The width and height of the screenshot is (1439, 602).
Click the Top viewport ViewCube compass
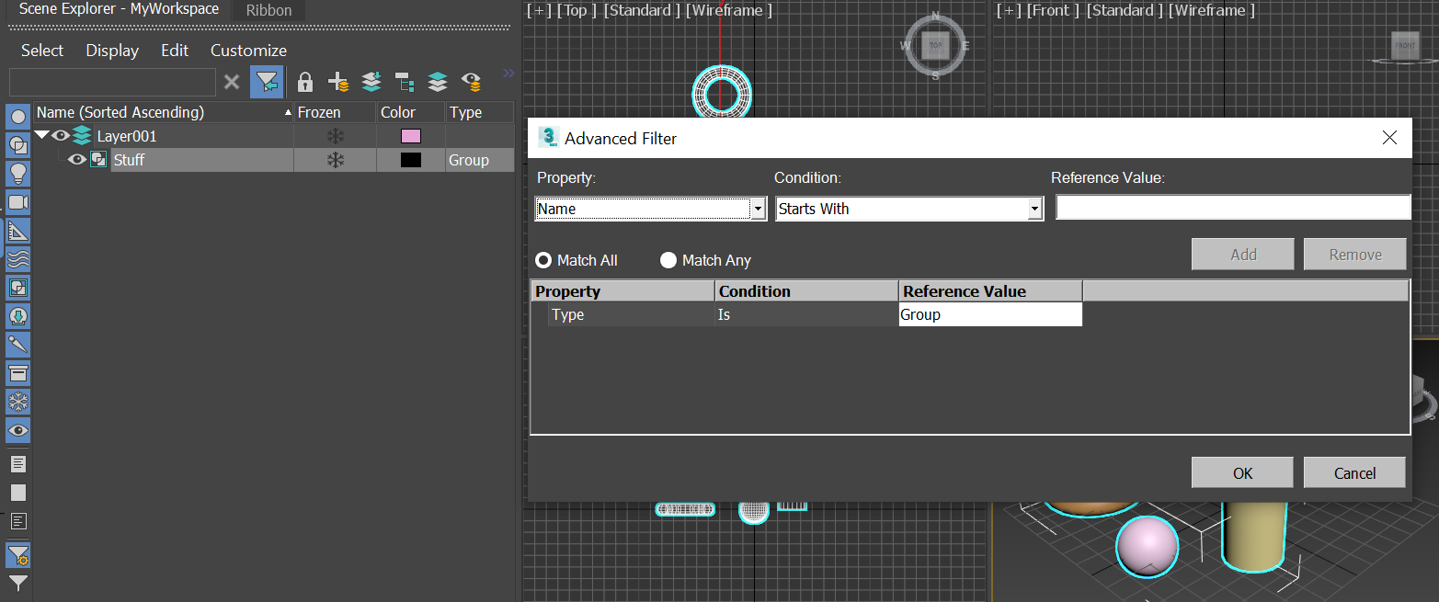[935, 44]
